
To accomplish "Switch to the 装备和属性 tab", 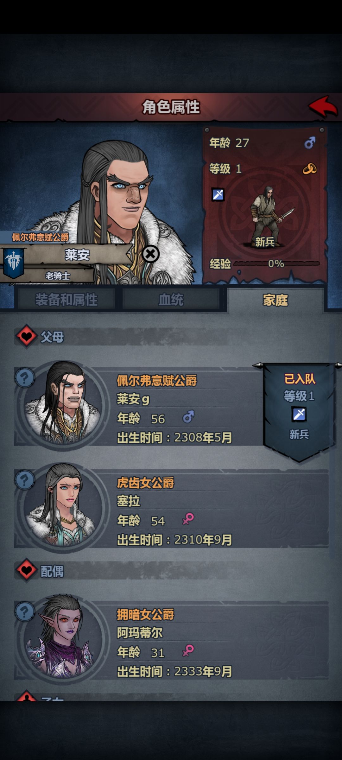I will (x=66, y=300).
